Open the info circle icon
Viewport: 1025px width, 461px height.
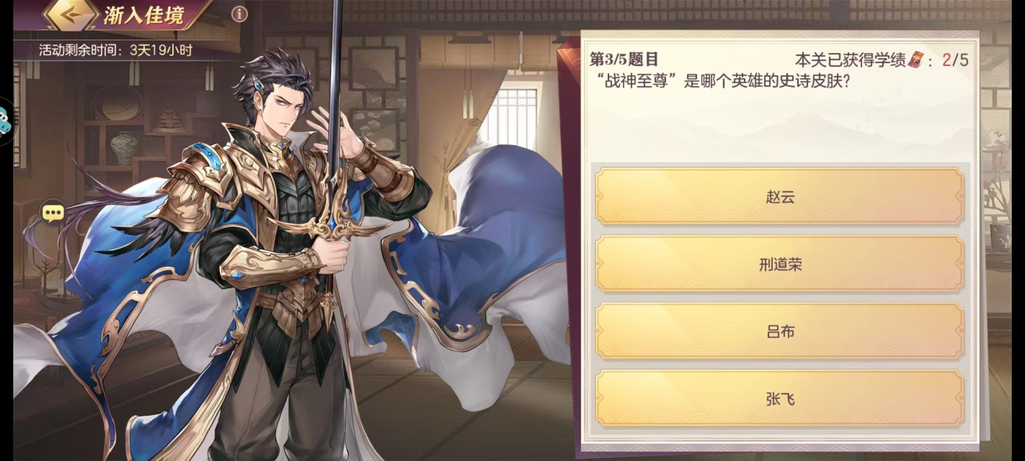(239, 15)
